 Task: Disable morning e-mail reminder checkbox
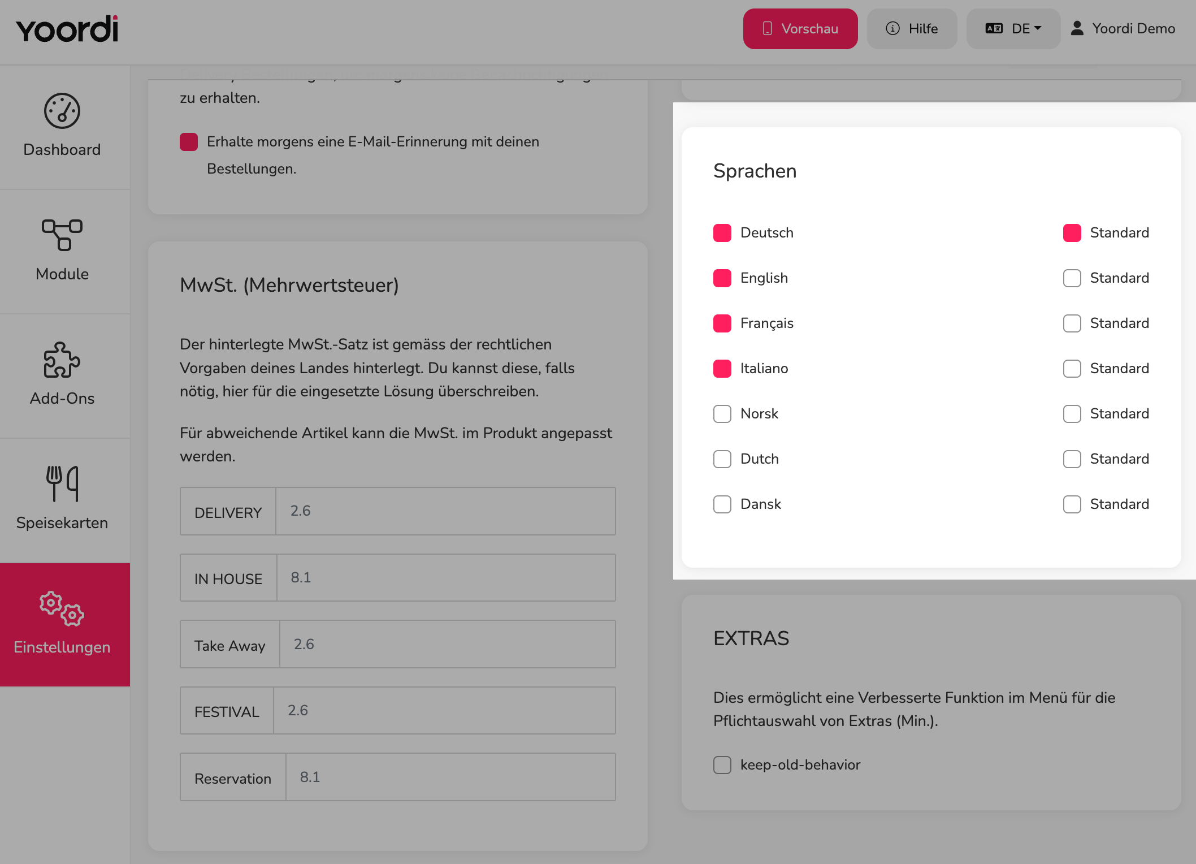(x=189, y=142)
